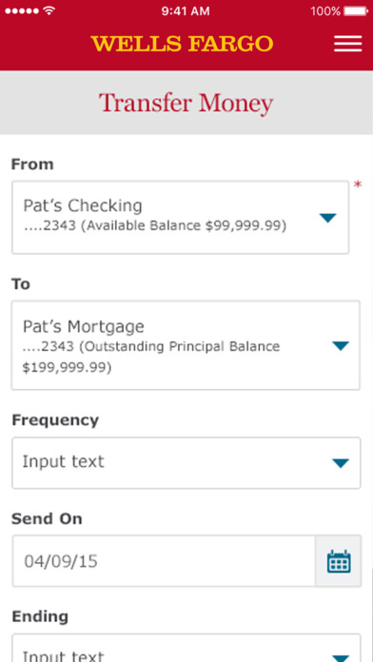Image resolution: width=373 pixels, height=662 pixels.
Task: Tap the 9:41 AM clock
Action: coord(185,11)
